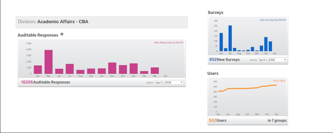333x133 pixels.
Task: Click the Total Users legend label
Action: (279, 81)
